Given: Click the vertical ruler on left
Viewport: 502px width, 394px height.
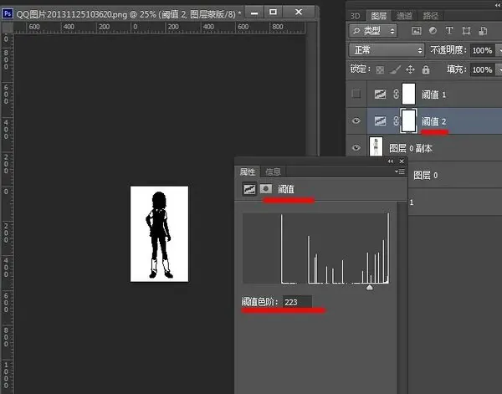Looking at the screenshot, I should [7, 214].
